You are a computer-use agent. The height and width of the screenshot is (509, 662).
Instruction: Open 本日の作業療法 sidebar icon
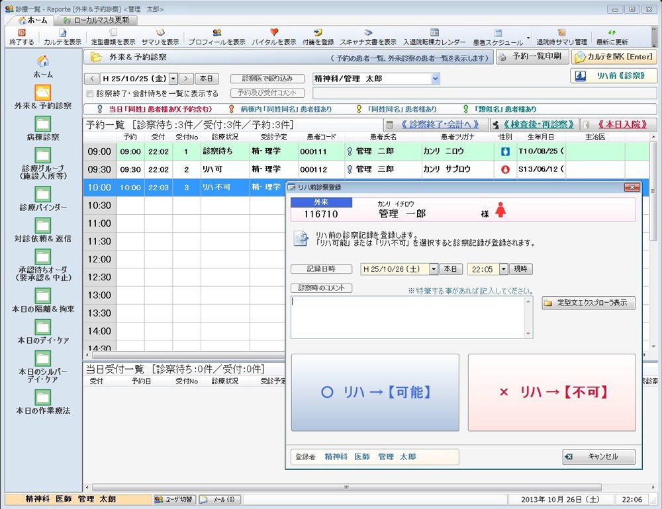coord(42,397)
